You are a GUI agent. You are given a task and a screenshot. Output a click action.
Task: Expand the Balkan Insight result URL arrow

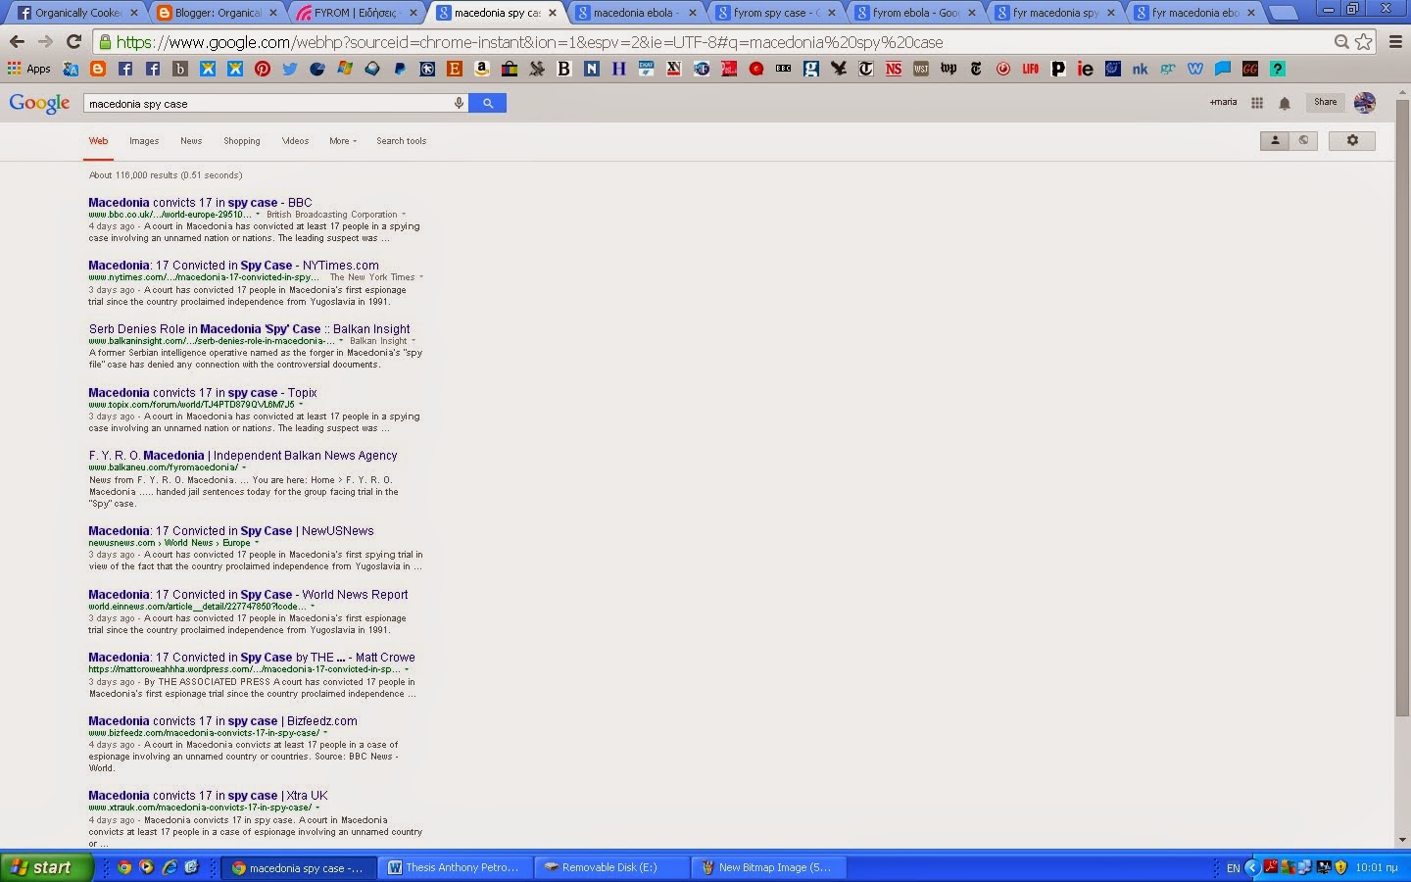pos(341,341)
